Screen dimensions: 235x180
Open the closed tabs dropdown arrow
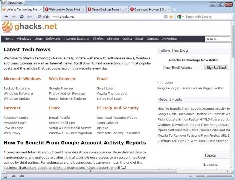point(232,9)
